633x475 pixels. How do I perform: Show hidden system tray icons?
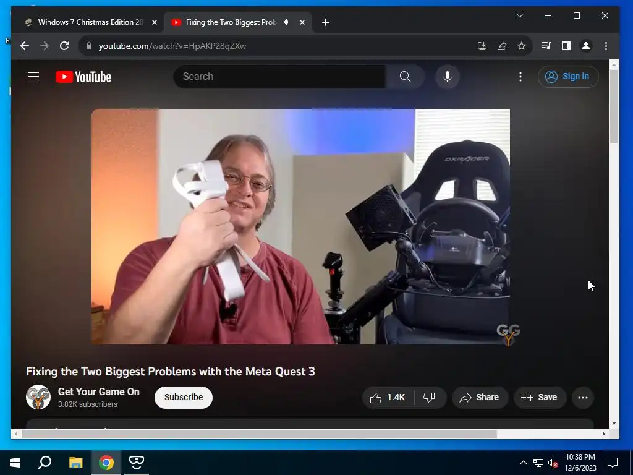523,463
